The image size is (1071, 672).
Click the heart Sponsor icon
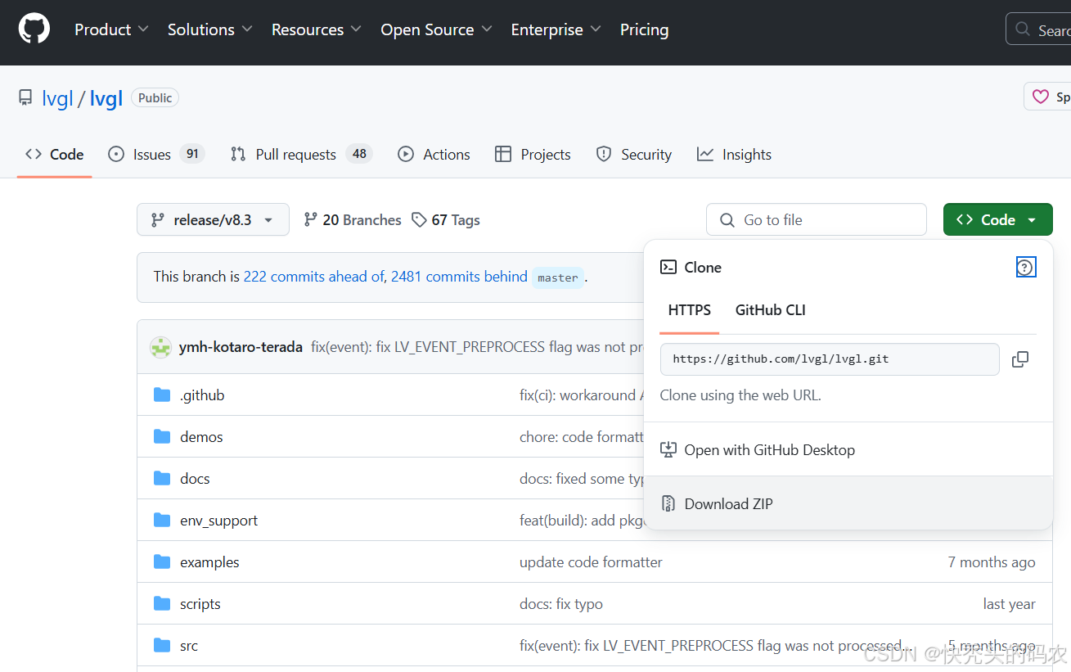pyautogui.click(x=1041, y=97)
